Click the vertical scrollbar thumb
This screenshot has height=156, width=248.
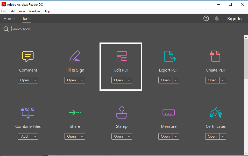[246, 59]
